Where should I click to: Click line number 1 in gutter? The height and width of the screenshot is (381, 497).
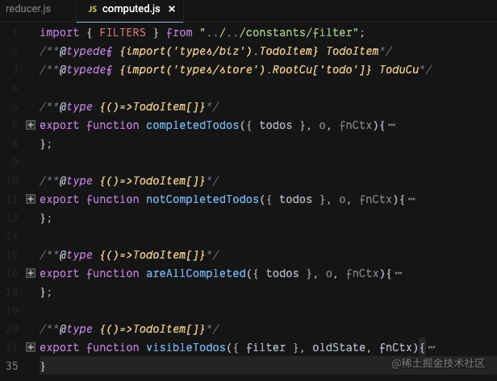click(15, 32)
